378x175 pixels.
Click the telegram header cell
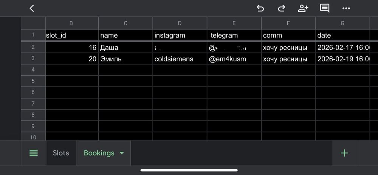(x=234, y=35)
